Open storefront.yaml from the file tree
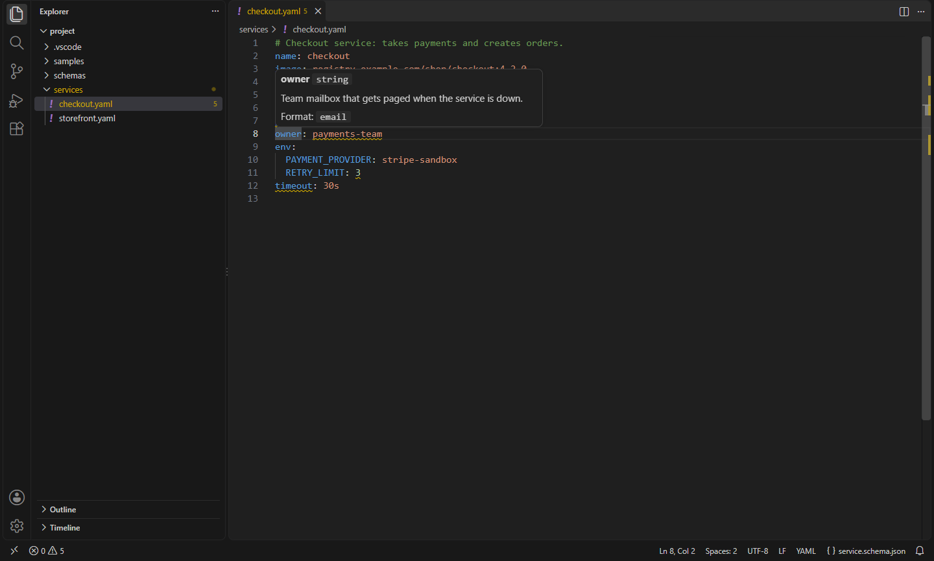The image size is (934, 561). pos(128,118)
